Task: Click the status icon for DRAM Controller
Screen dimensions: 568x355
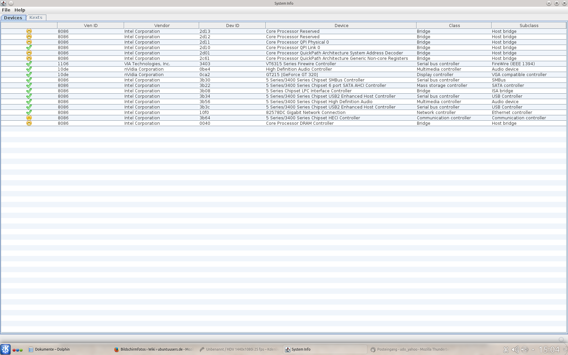Action: coord(29,123)
